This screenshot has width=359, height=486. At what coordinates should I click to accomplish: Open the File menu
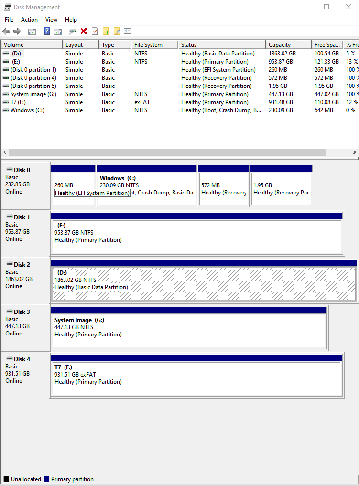[9, 20]
